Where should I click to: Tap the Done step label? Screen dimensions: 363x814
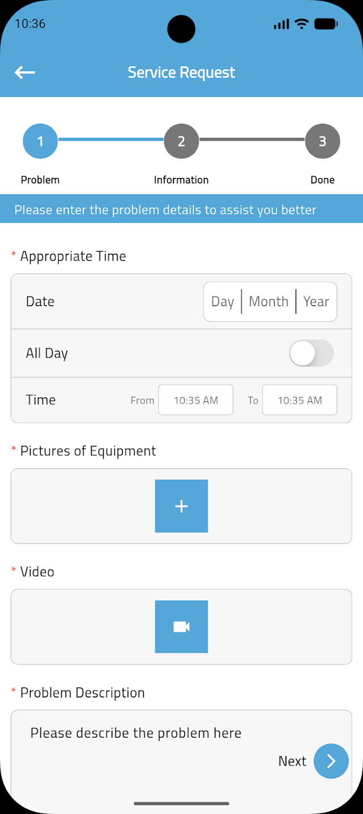coord(322,180)
